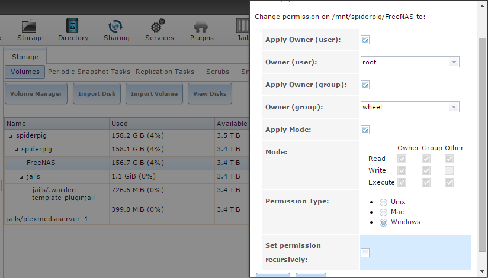Viewport: 488px width, 278px height.
Task: Click the Volume Manager button
Action: 36,93
